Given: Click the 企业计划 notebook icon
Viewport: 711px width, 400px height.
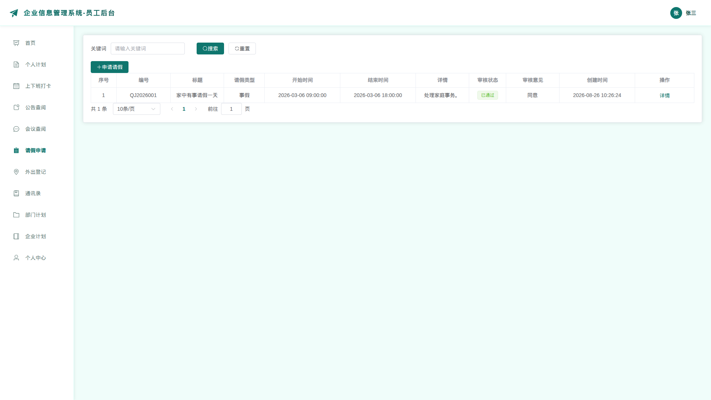Looking at the screenshot, I should pos(16,236).
